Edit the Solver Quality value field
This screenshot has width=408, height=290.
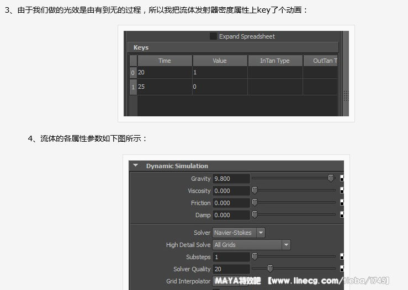point(231,269)
